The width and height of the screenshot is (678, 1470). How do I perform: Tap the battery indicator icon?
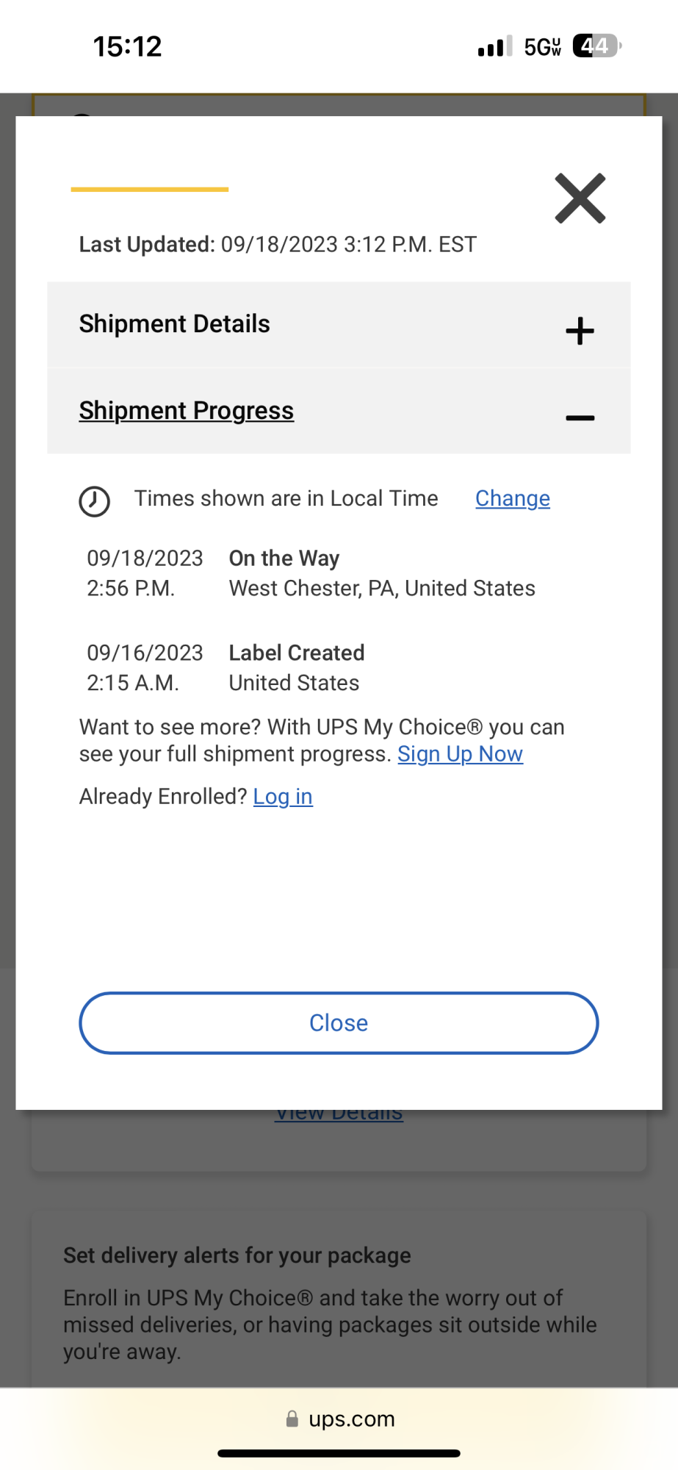point(596,46)
